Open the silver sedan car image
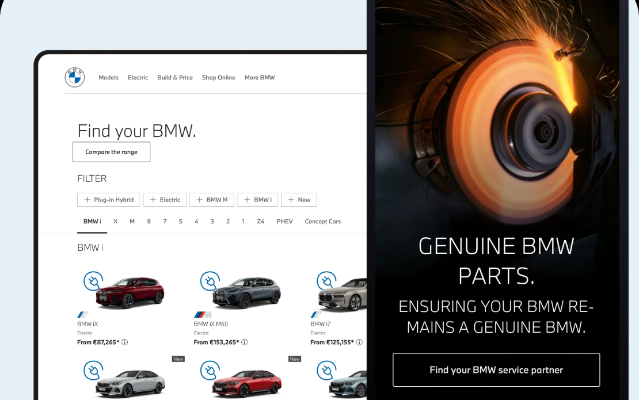639x400 pixels. pos(131,383)
